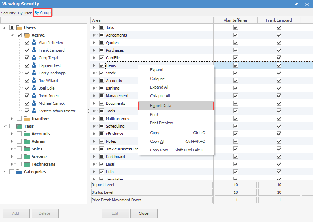Click the Alan Jefferies user icon
Screen dimensions: 313x222
[x=34, y=43]
